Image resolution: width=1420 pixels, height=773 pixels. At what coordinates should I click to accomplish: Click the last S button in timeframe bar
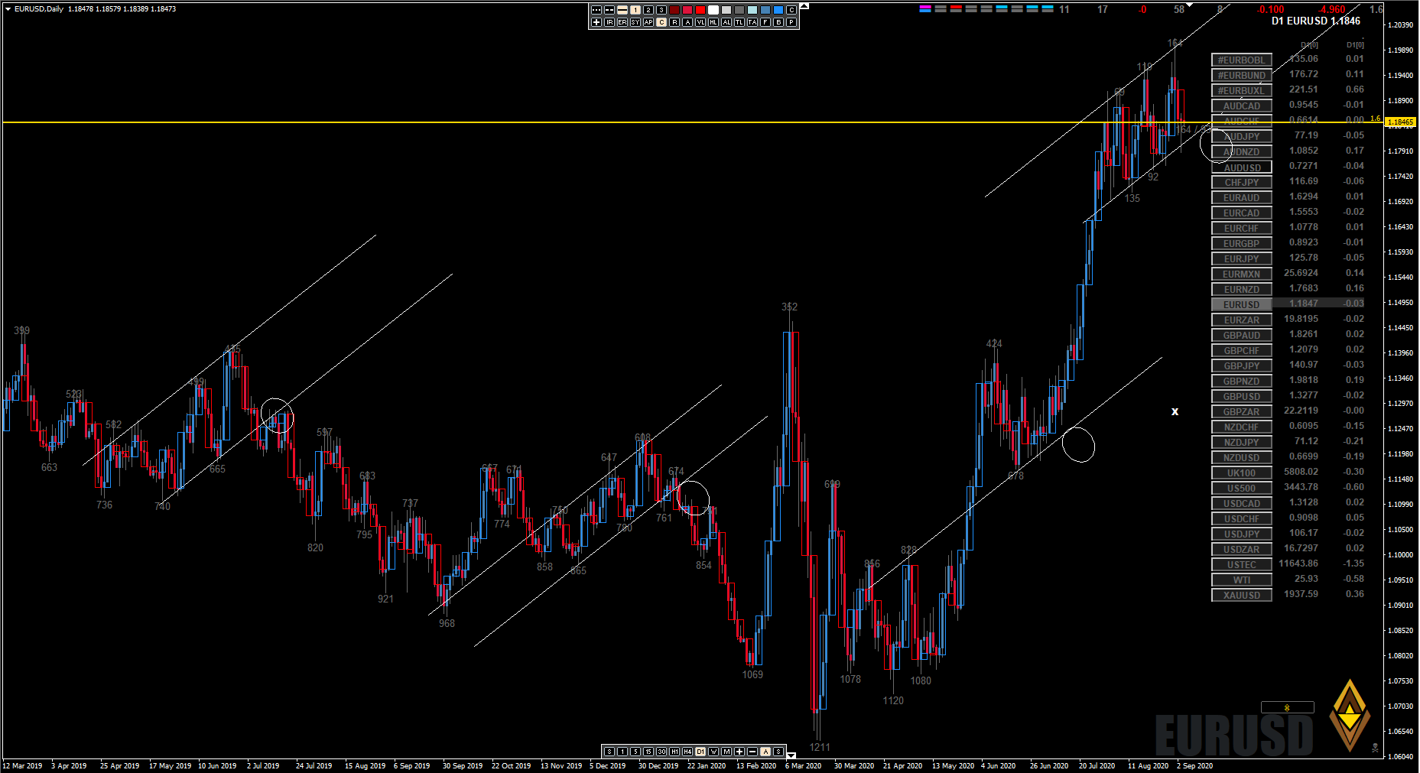(x=778, y=752)
